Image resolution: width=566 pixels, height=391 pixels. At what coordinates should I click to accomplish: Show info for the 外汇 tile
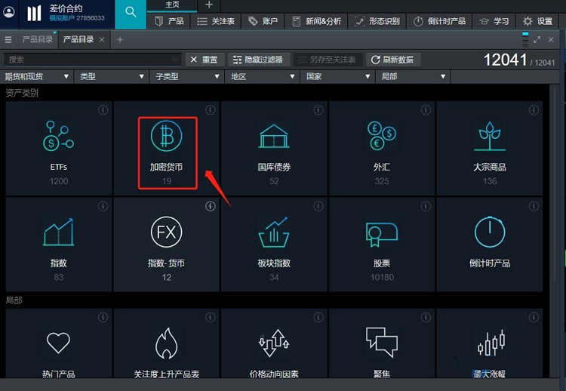(426, 109)
